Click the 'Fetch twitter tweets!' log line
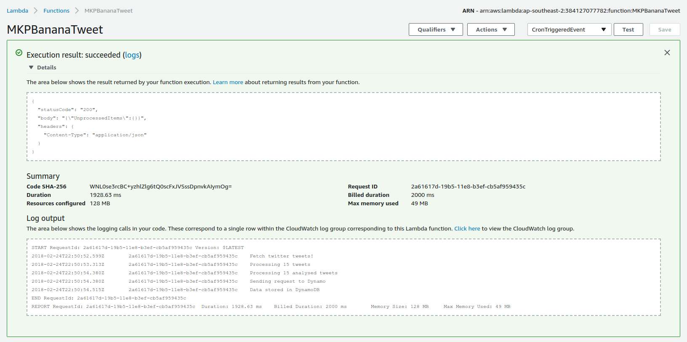Image resolution: width=687 pixels, height=342 pixels. pos(173,256)
